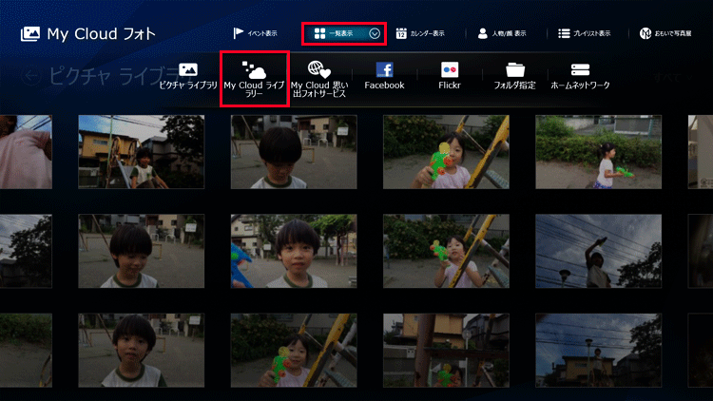Choose Flickr as photo source
This screenshot has width=713, height=401.
(x=450, y=76)
